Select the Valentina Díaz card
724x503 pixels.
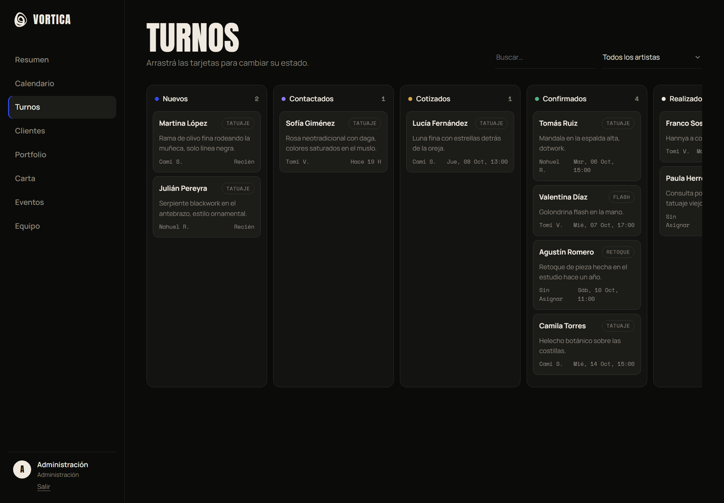[587, 211]
